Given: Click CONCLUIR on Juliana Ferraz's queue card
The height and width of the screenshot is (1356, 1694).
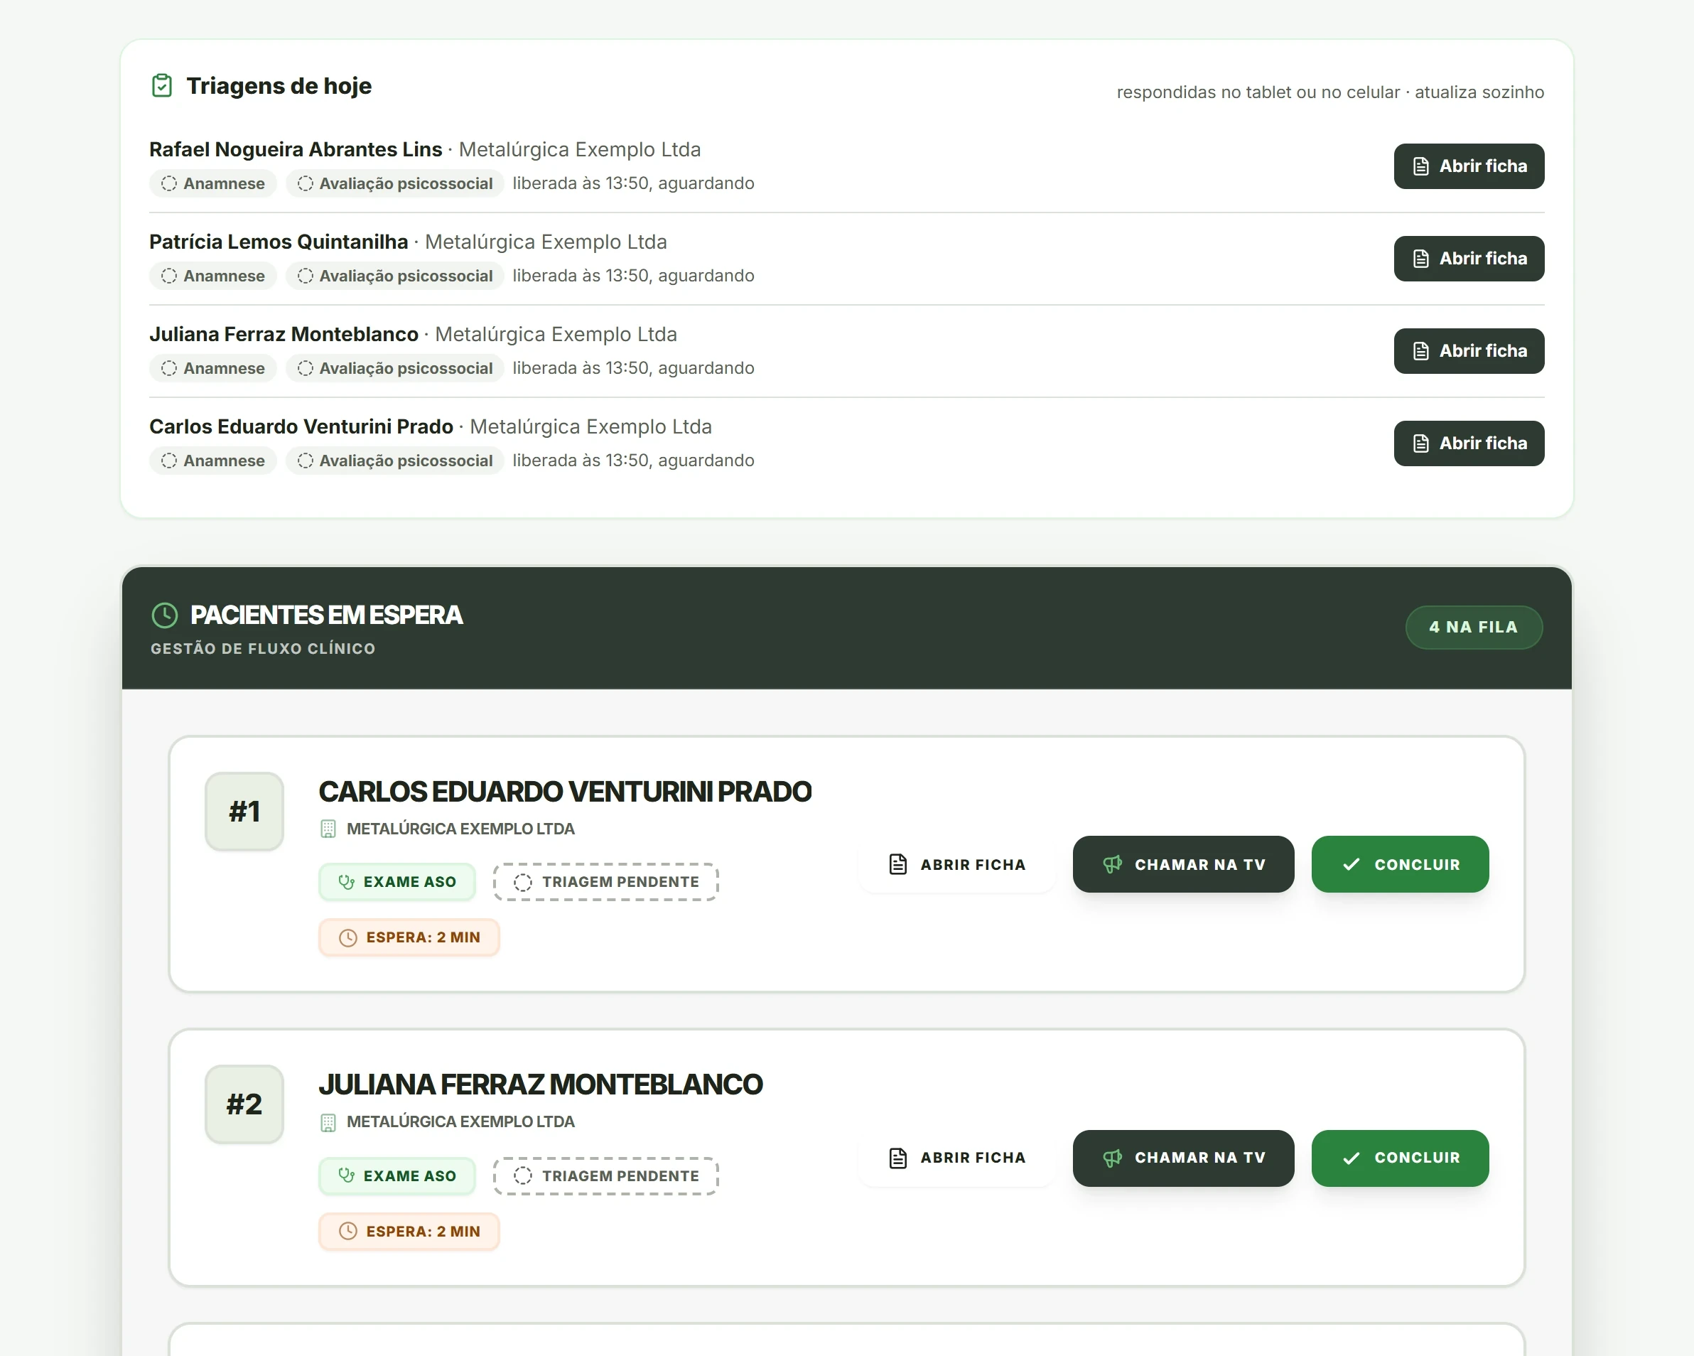Looking at the screenshot, I should tap(1399, 1157).
